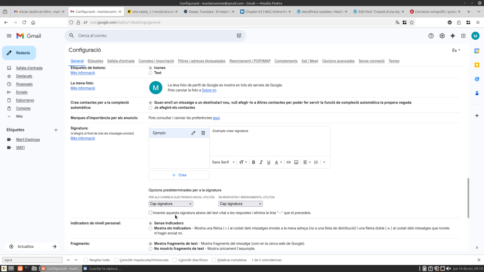Click the numbered list icon in signature toolbar
This screenshot has height=272, width=484.
[316, 162]
